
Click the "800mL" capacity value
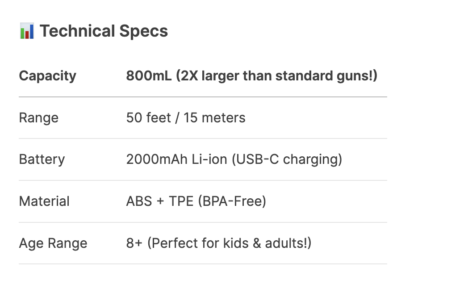(149, 76)
